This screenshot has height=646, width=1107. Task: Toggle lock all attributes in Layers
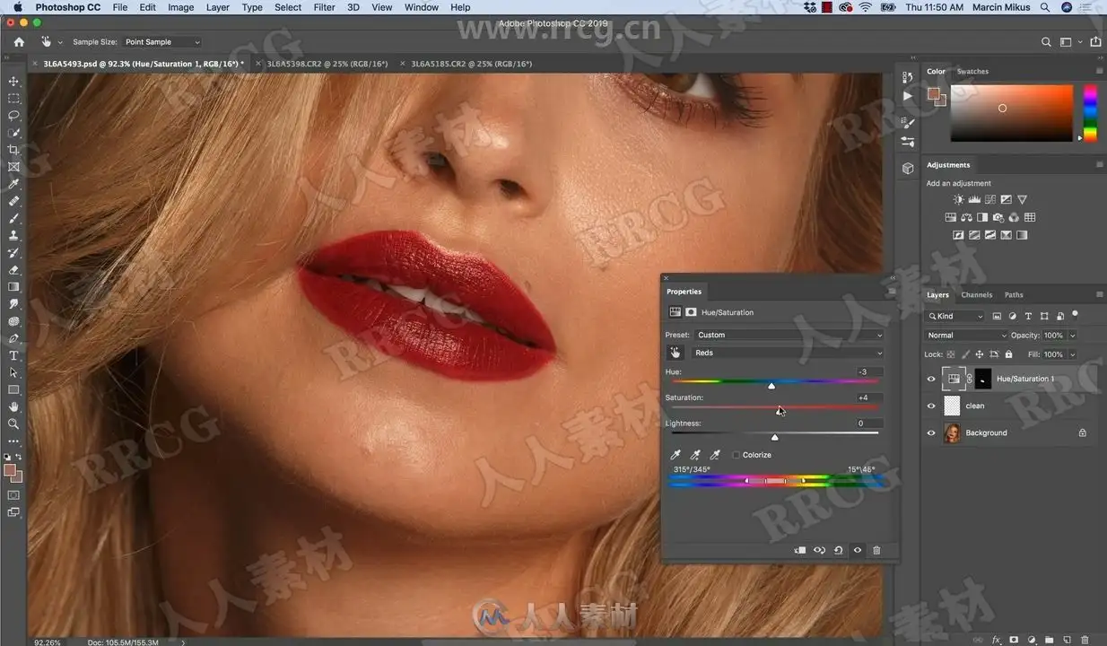pos(1008,354)
